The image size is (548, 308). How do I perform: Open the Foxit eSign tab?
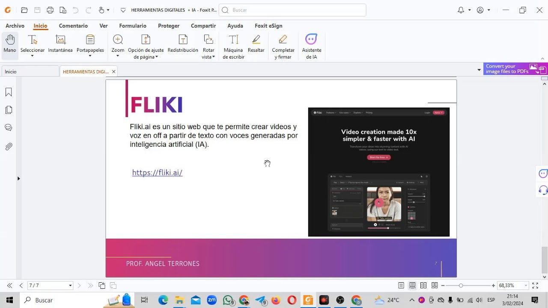pyautogui.click(x=268, y=26)
